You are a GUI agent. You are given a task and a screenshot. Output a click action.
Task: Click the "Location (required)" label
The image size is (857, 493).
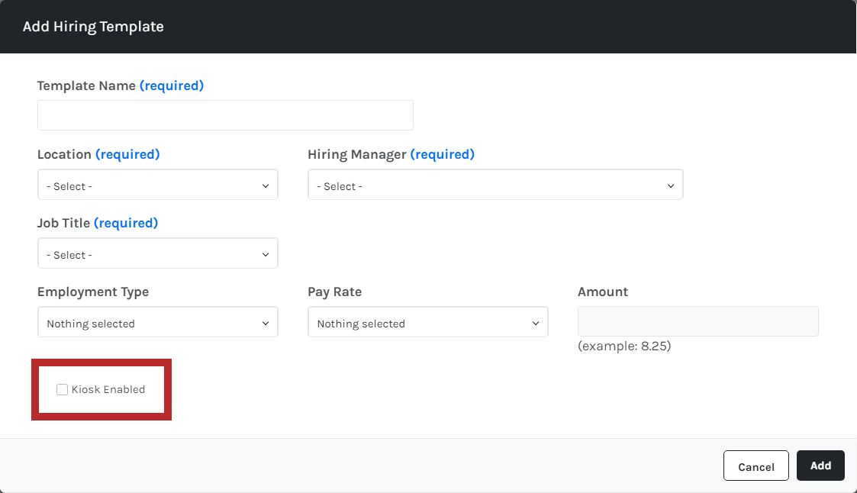pos(98,155)
